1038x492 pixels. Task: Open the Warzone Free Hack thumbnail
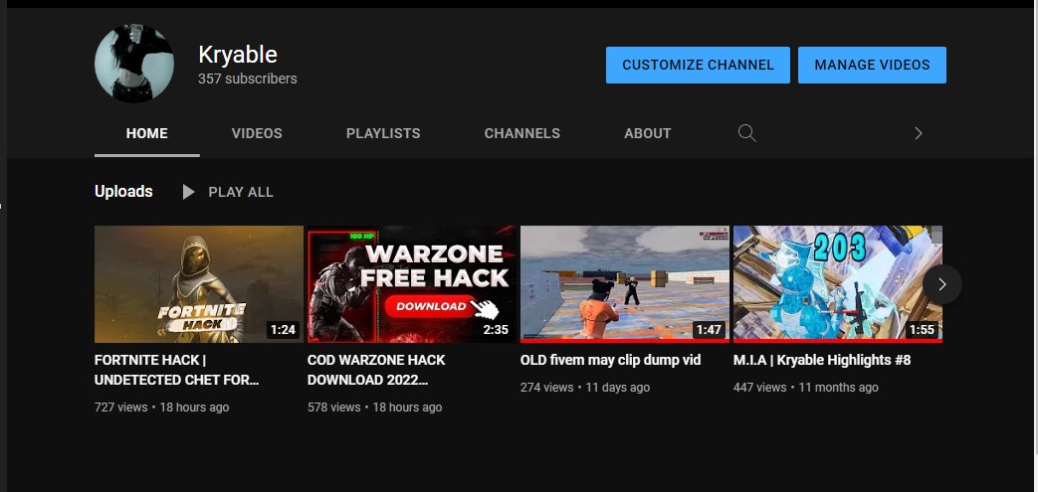coord(411,284)
